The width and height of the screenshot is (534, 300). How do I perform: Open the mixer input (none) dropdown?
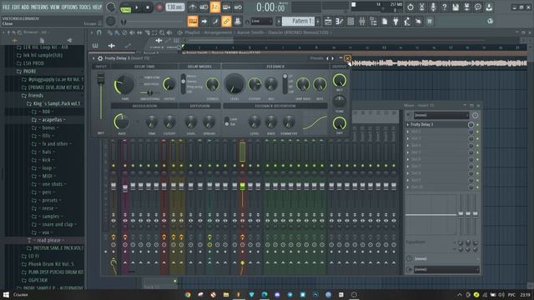[x=441, y=116]
